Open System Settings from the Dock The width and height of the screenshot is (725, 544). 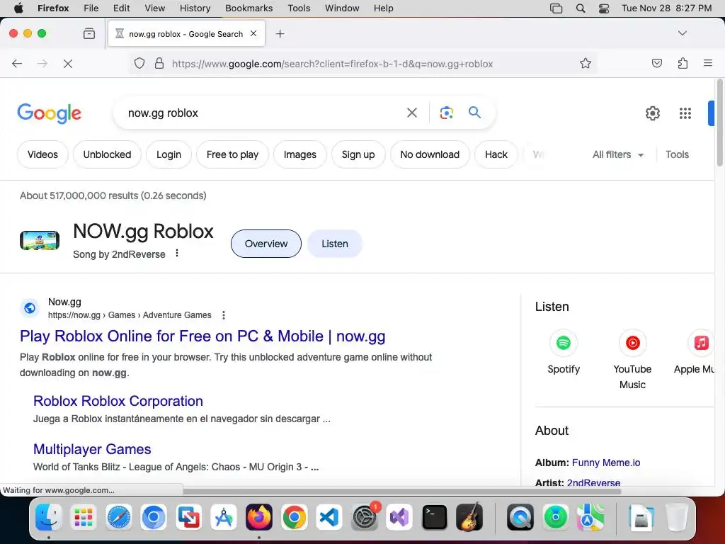365,516
